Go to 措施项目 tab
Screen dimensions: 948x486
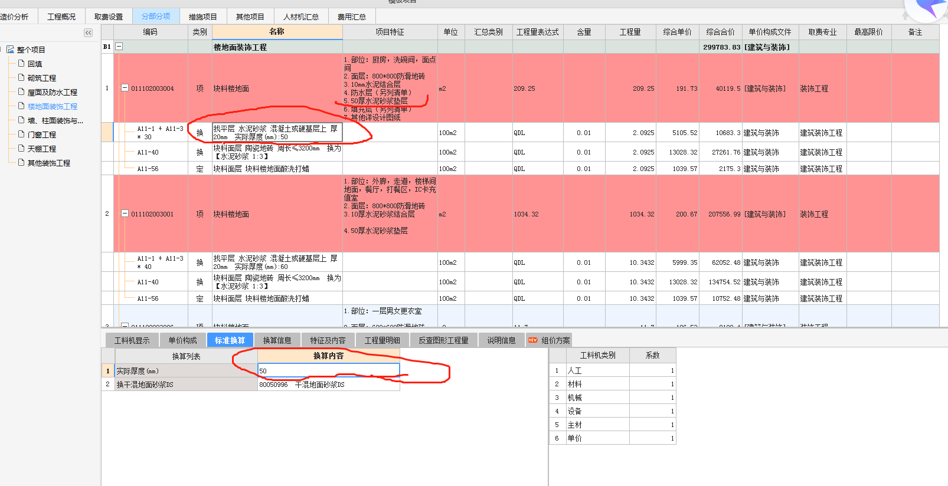coord(203,17)
